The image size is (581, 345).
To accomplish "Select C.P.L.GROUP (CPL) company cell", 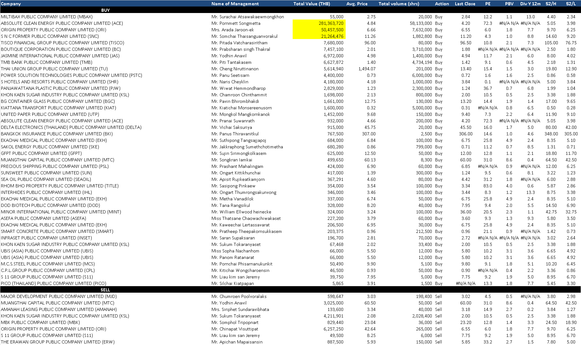I will (x=48, y=270).
